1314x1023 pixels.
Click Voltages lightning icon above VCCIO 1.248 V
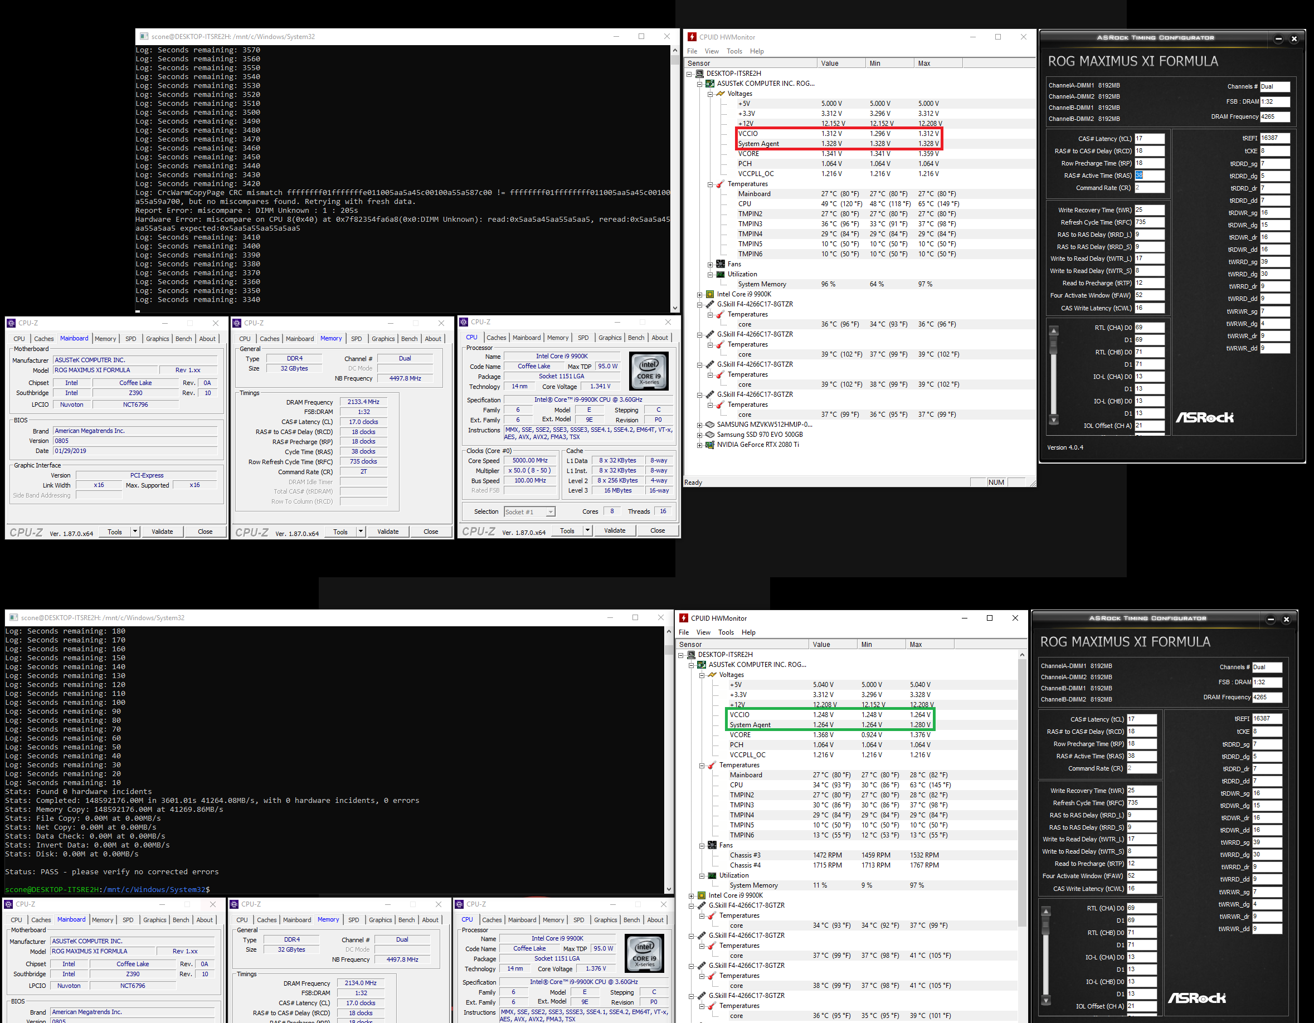712,675
